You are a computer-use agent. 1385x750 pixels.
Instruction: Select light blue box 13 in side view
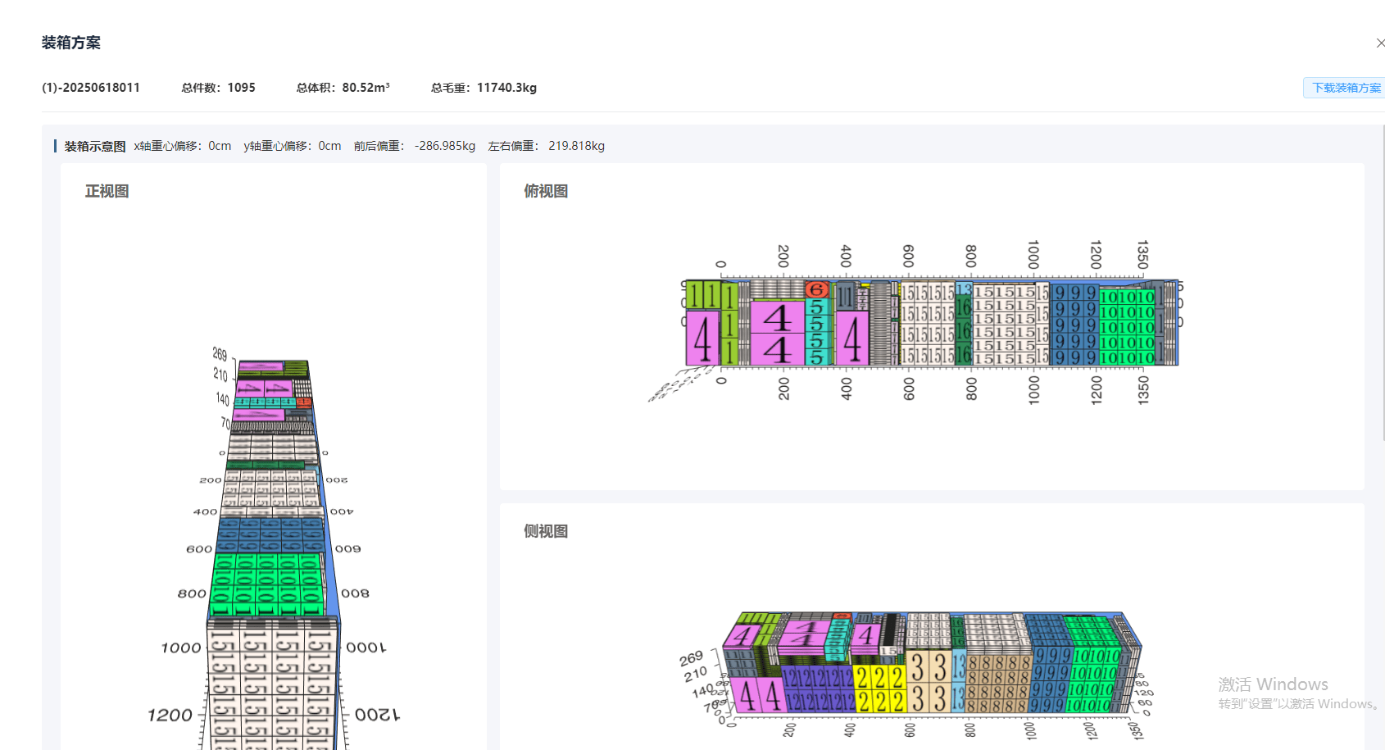point(958,682)
